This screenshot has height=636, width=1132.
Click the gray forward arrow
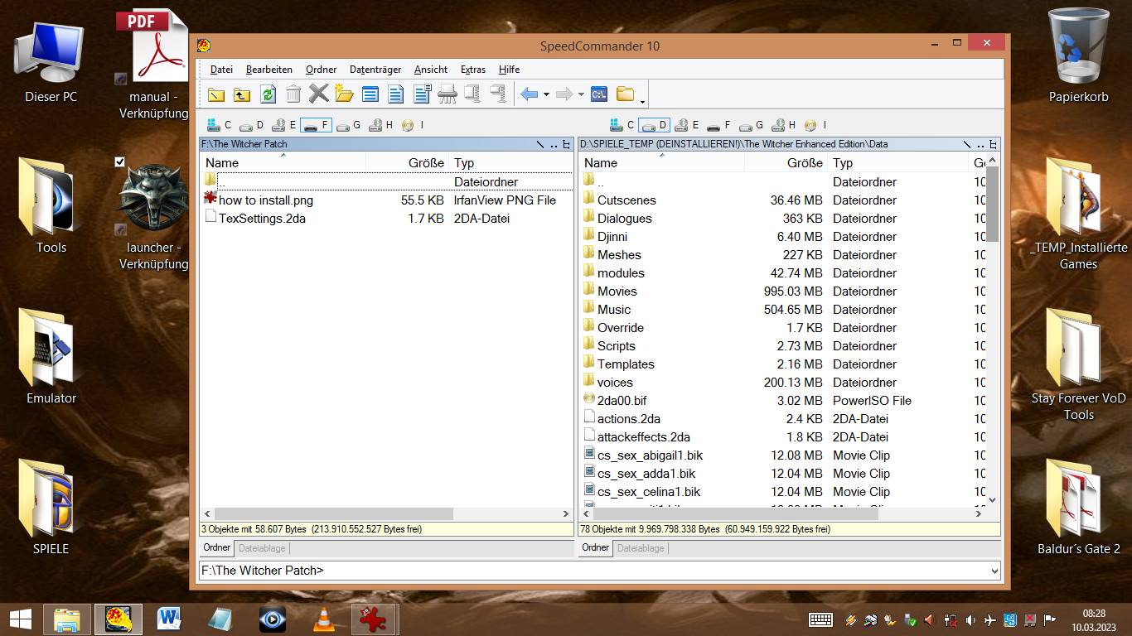(x=564, y=94)
